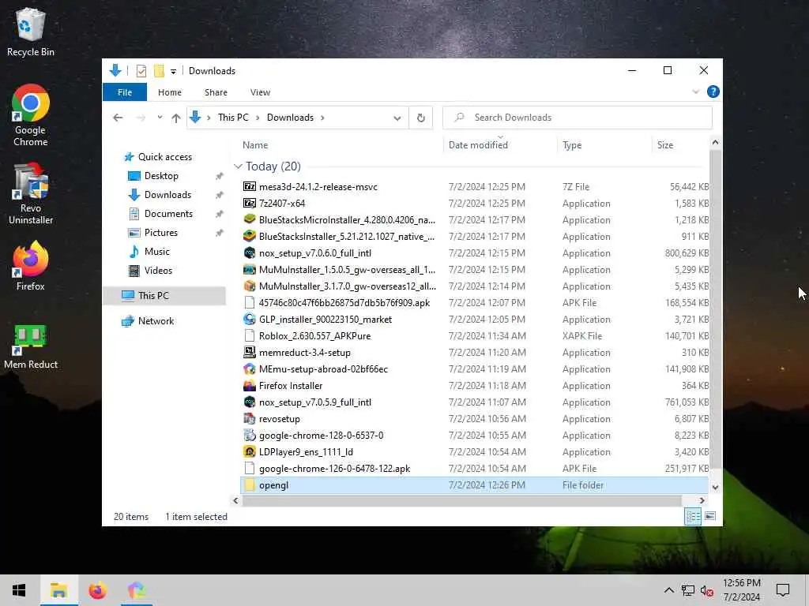Select Network in the navigation pane

(x=156, y=321)
